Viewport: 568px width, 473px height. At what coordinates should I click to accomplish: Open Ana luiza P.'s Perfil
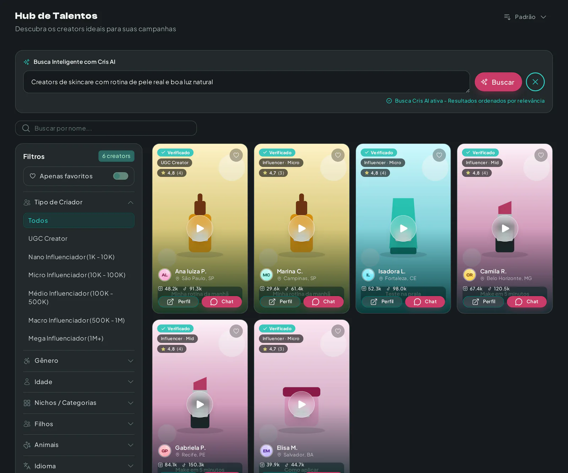pyautogui.click(x=178, y=302)
